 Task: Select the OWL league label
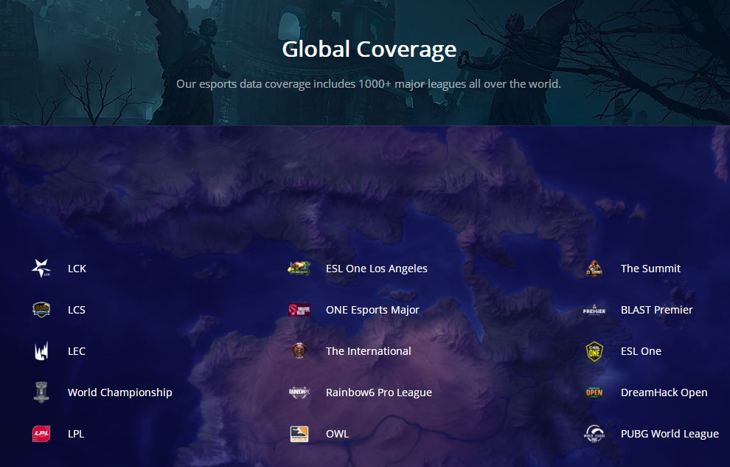[337, 434]
